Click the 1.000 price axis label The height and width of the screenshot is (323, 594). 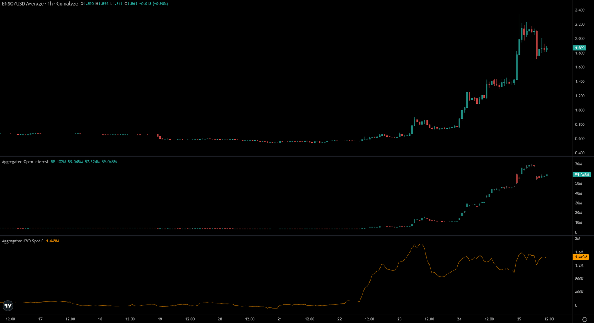580,110
